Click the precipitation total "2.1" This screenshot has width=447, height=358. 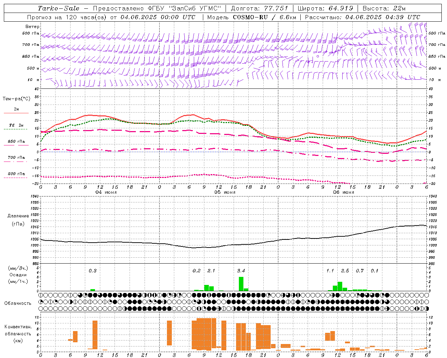(211, 271)
